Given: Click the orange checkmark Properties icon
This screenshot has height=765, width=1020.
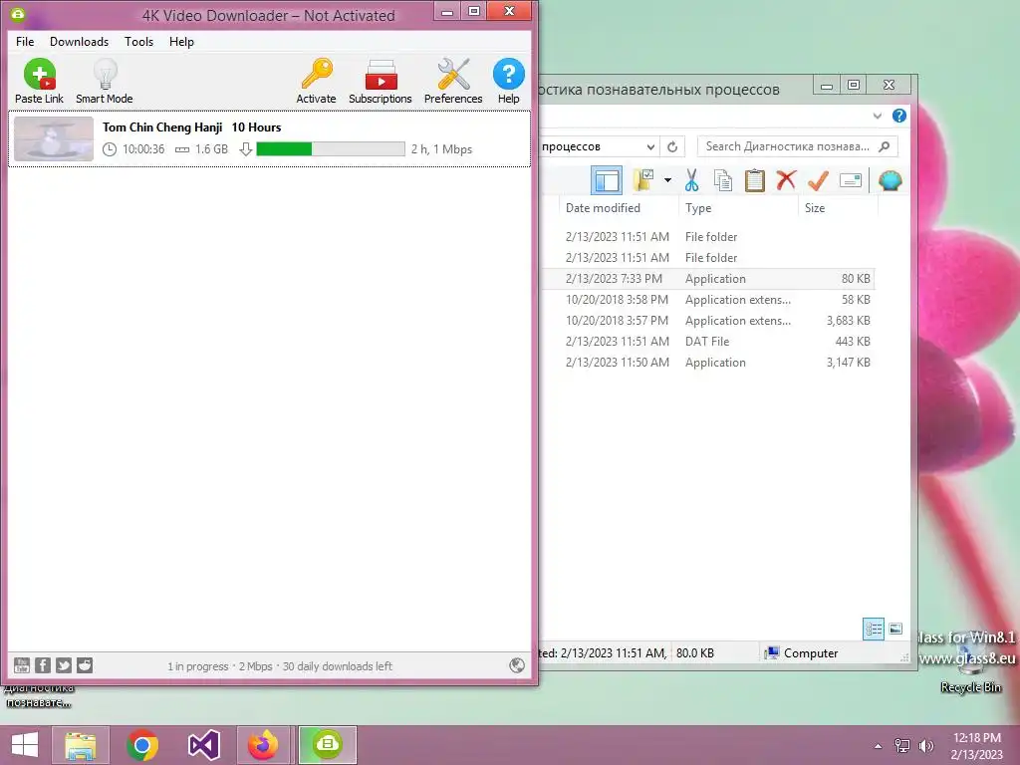Looking at the screenshot, I should coord(818,180).
